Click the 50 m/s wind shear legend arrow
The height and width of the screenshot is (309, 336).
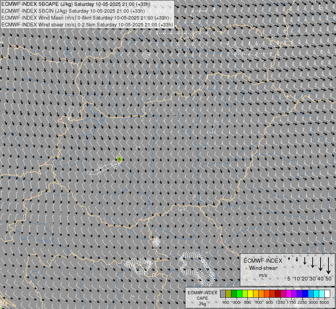(328, 266)
